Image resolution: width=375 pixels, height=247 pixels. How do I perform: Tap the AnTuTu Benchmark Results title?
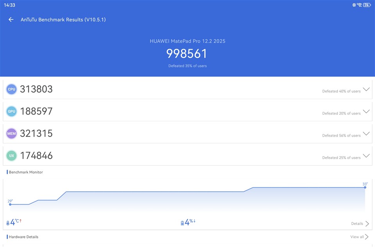[x=63, y=20]
